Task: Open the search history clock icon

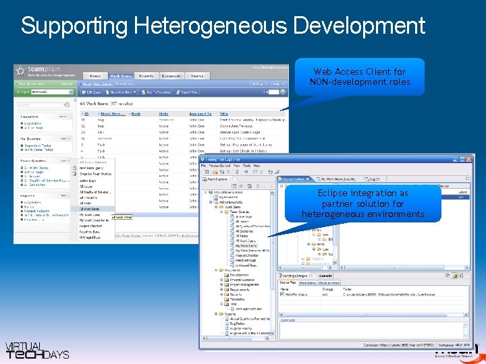Action: coord(67,105)
